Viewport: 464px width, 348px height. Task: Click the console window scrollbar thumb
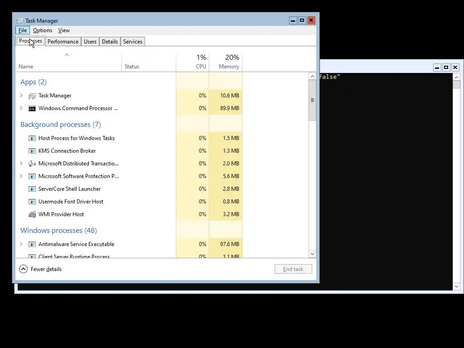tap(457, 84)
